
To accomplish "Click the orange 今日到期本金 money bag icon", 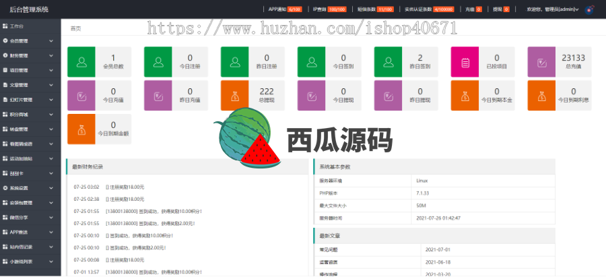I will pyautogui.click(x=465, y=96).
